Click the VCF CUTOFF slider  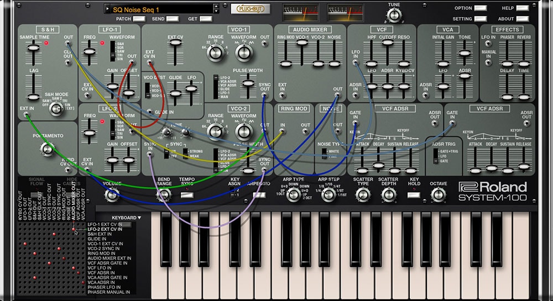pyautogui.click(x=387, y=42)
